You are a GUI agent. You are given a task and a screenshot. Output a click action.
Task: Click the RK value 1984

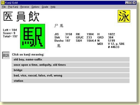pos(90,34)
